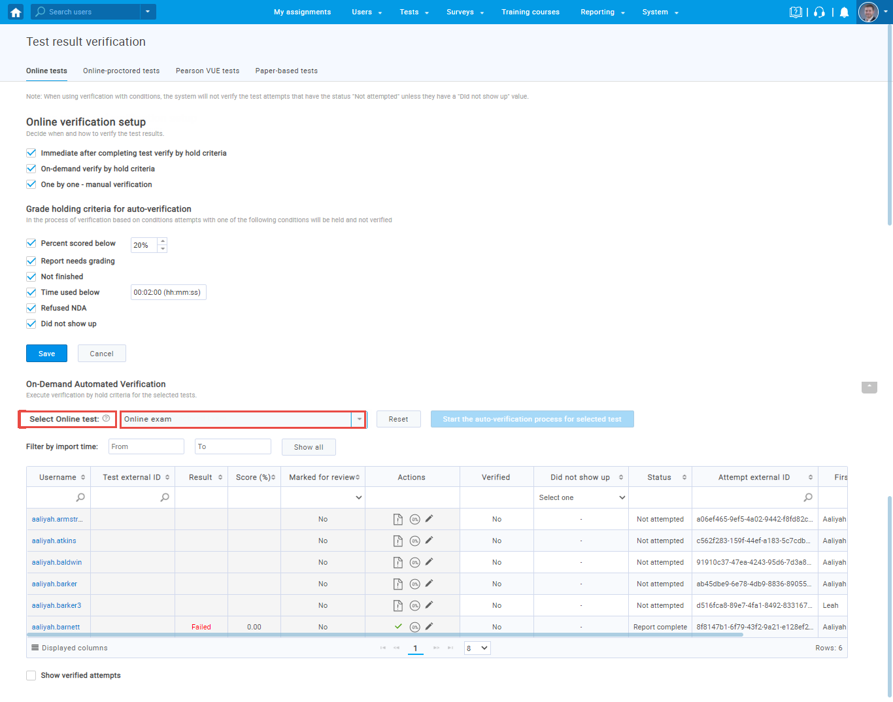Click report document icon for aaliyah.baldwin row
Viewport: 893px width, 702px height.
[x=397, y=562]
